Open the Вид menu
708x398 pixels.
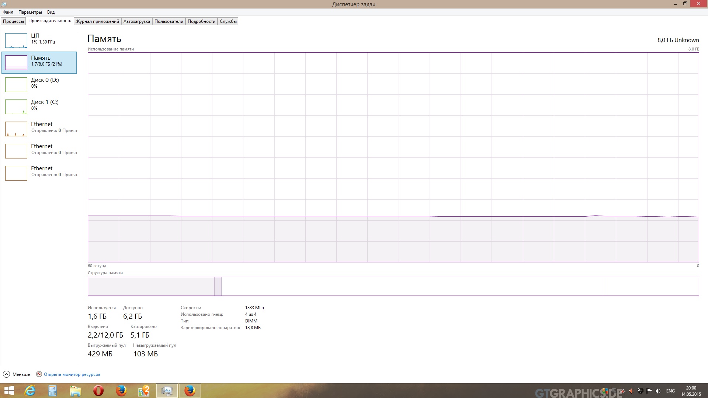coord(51,12)
